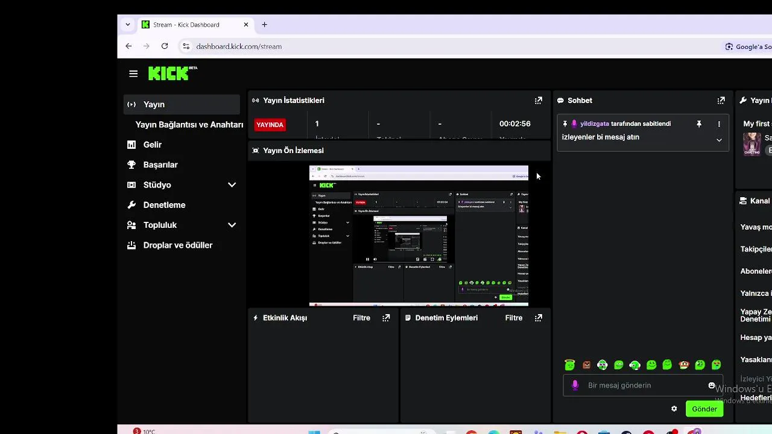Screen dimensions: 772x434
Task: Click the 'Aboneler' channel setting label
Action: 756,271
